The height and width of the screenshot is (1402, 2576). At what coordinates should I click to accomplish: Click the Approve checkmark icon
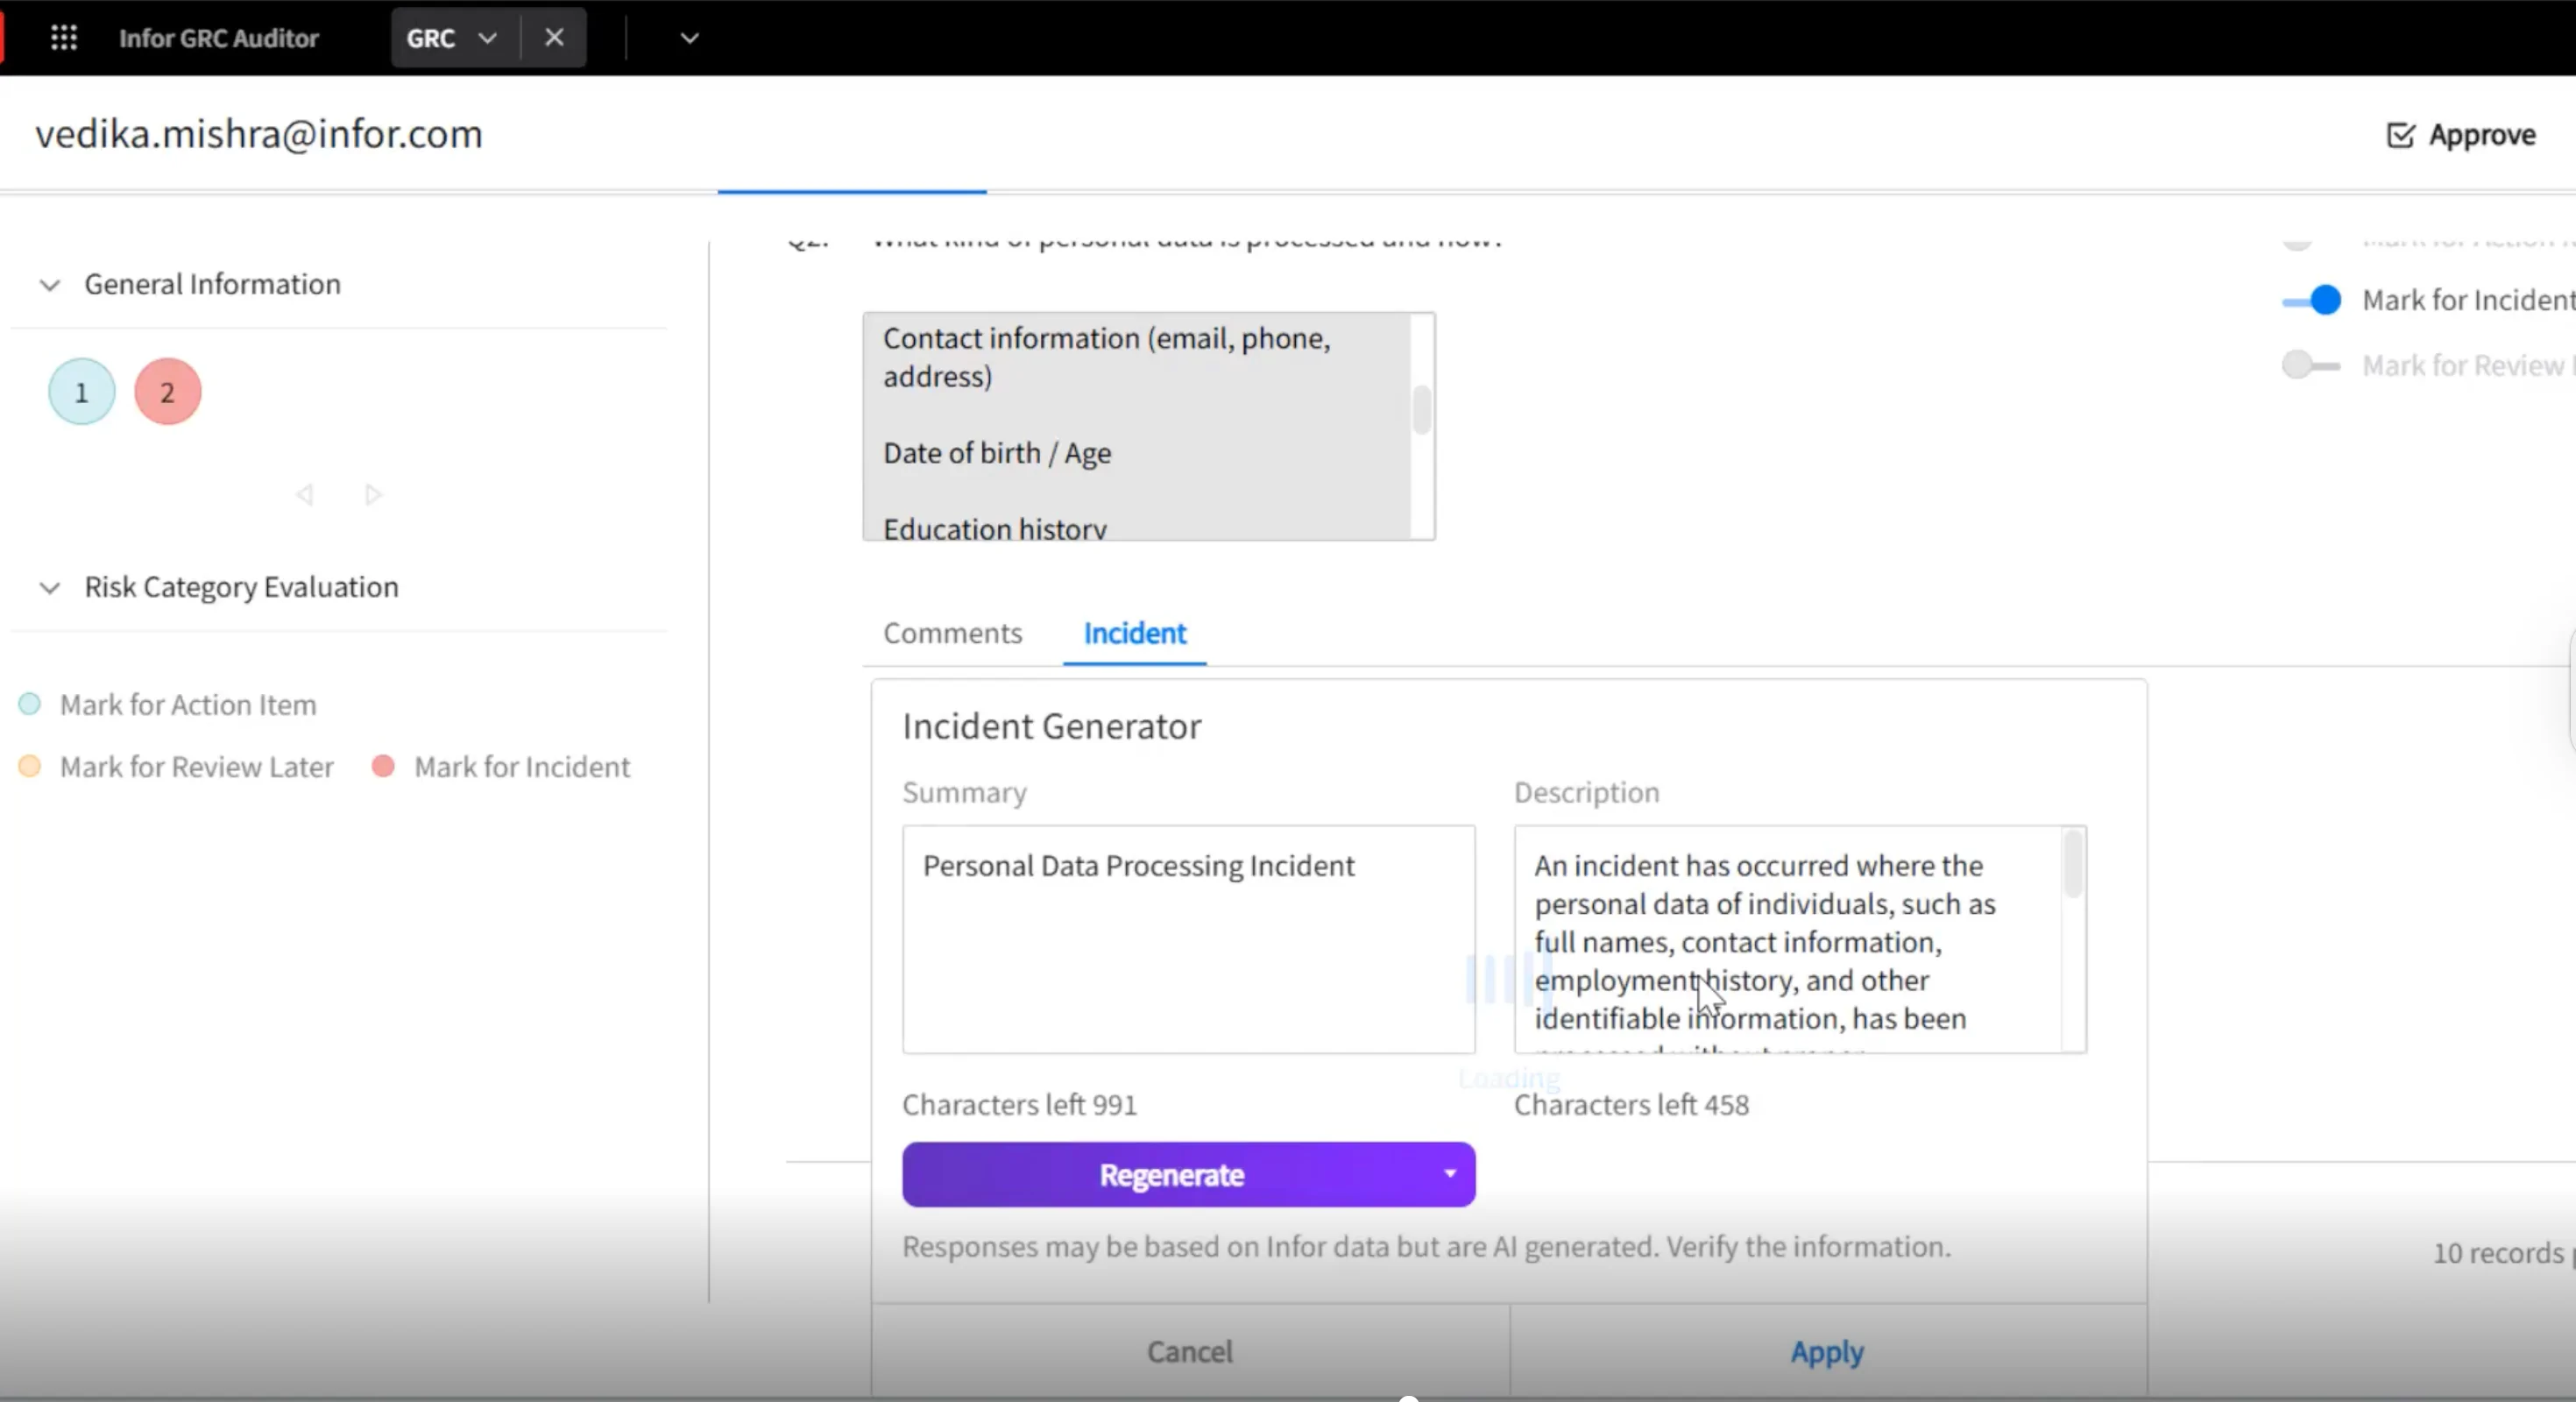(x=2399, y=134)
